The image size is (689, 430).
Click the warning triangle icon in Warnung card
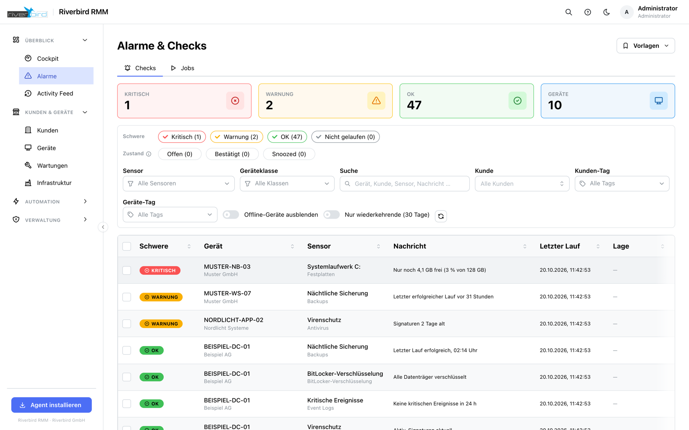coord(376,101)
